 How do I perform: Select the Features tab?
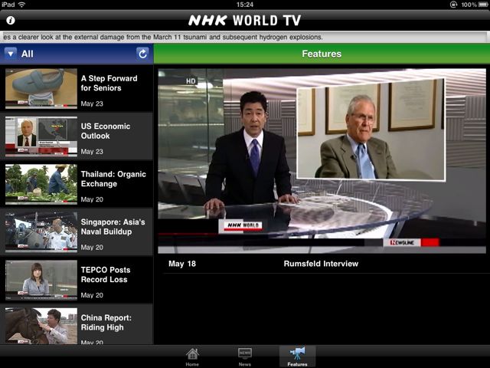click(x=297, y=357)
